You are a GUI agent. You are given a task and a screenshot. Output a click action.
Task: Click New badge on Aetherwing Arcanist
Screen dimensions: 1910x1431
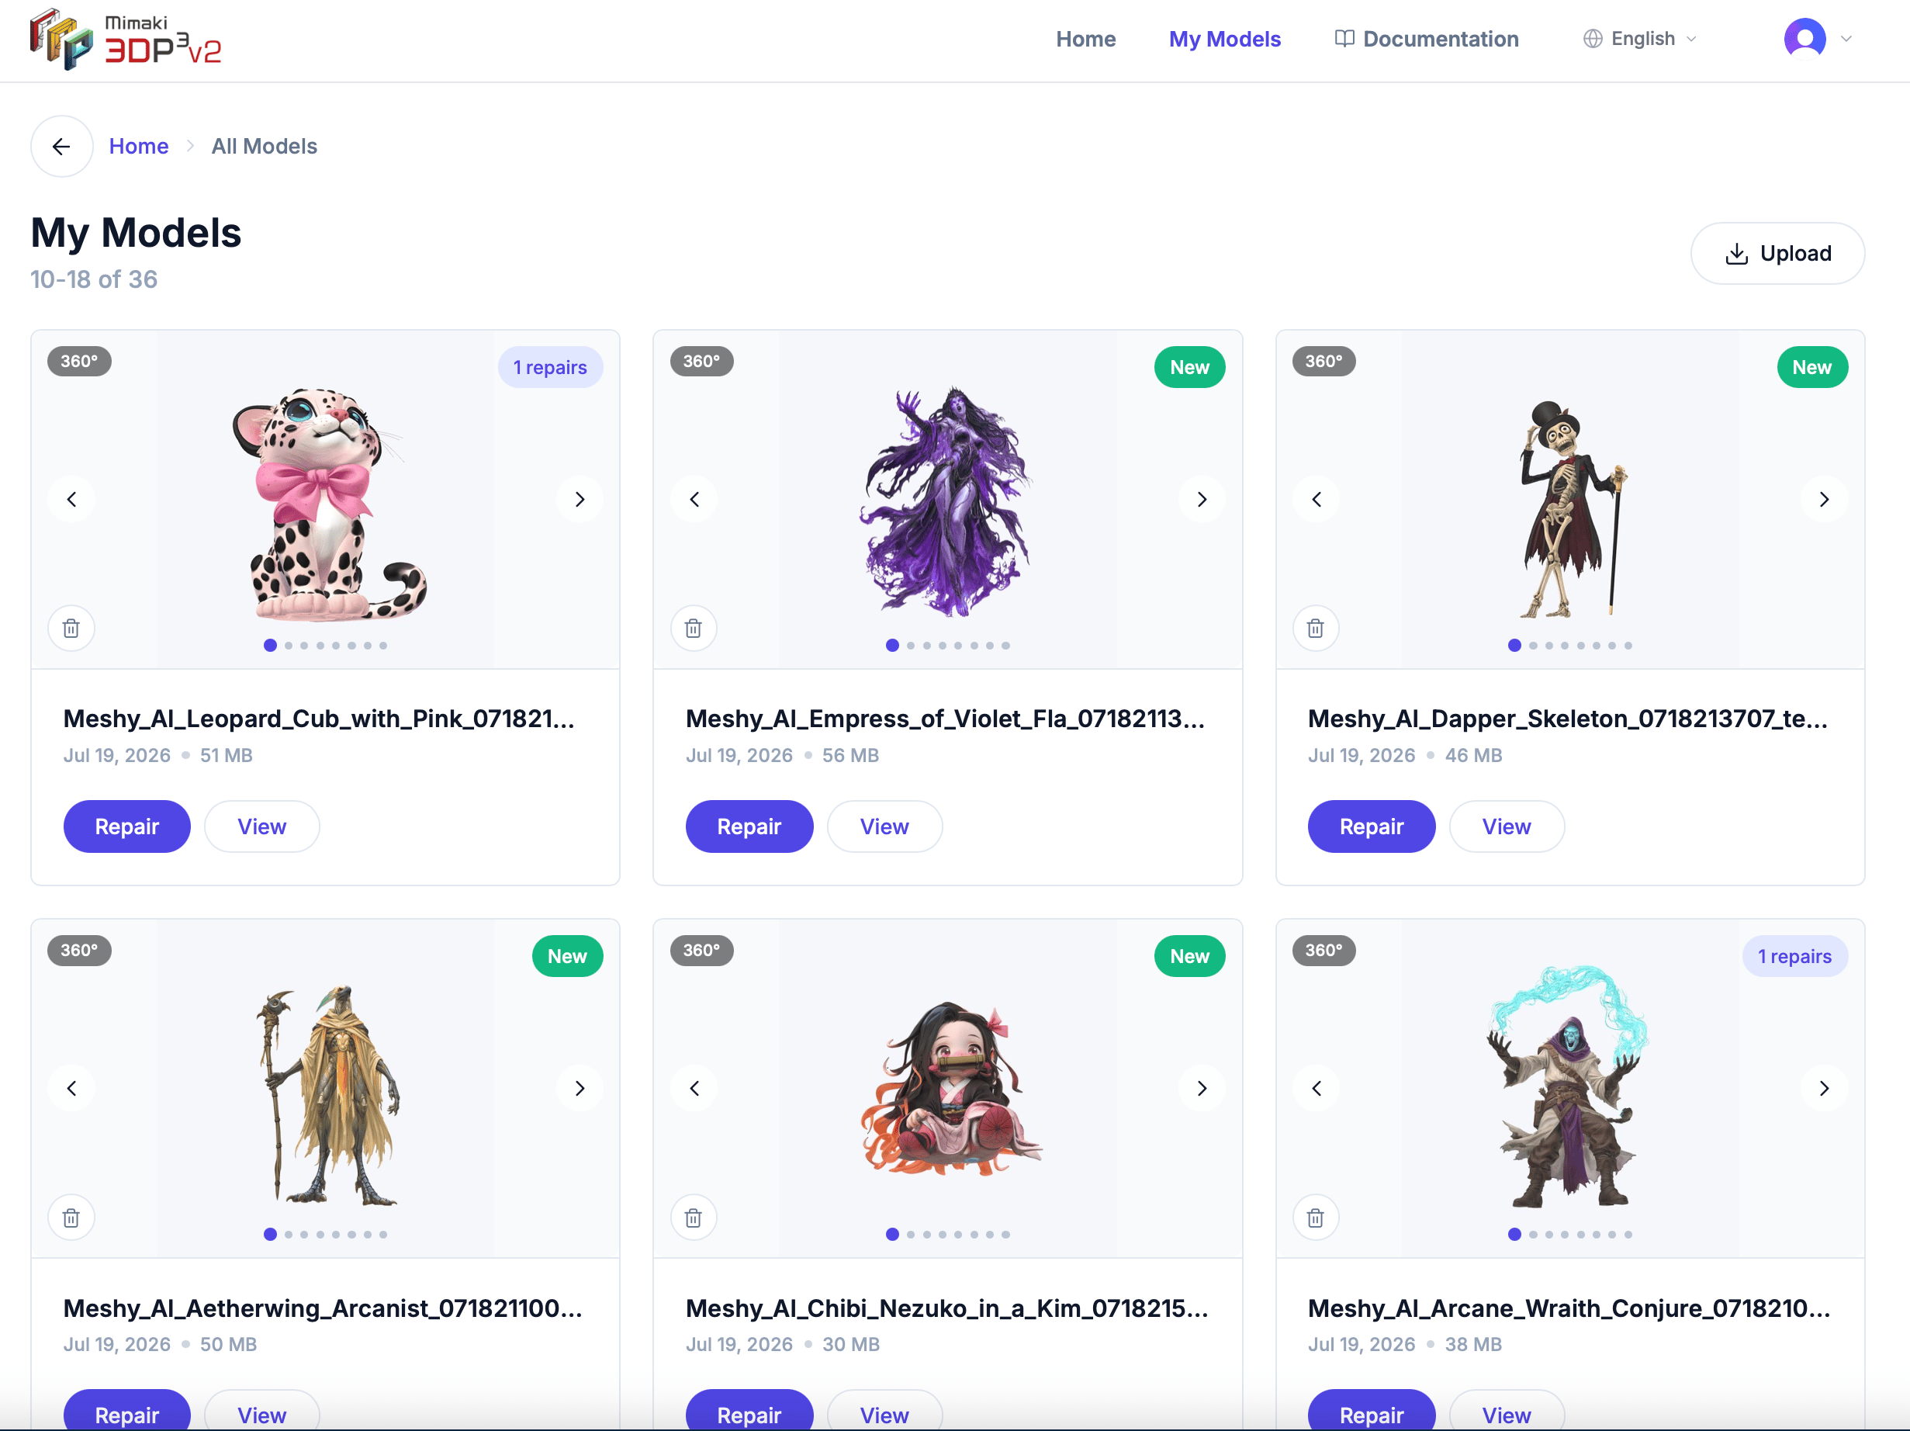point(567,956)
